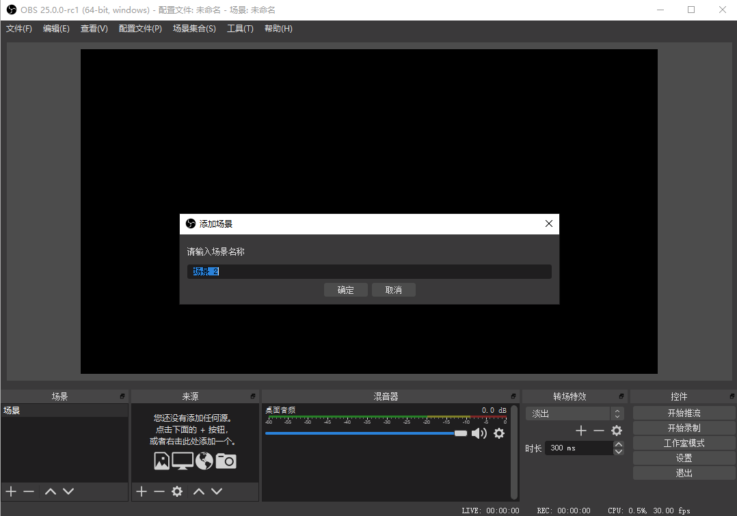Screen dimensions: 737x516
Task: Click the desktop audio volume slider
Action: [362, 433]
